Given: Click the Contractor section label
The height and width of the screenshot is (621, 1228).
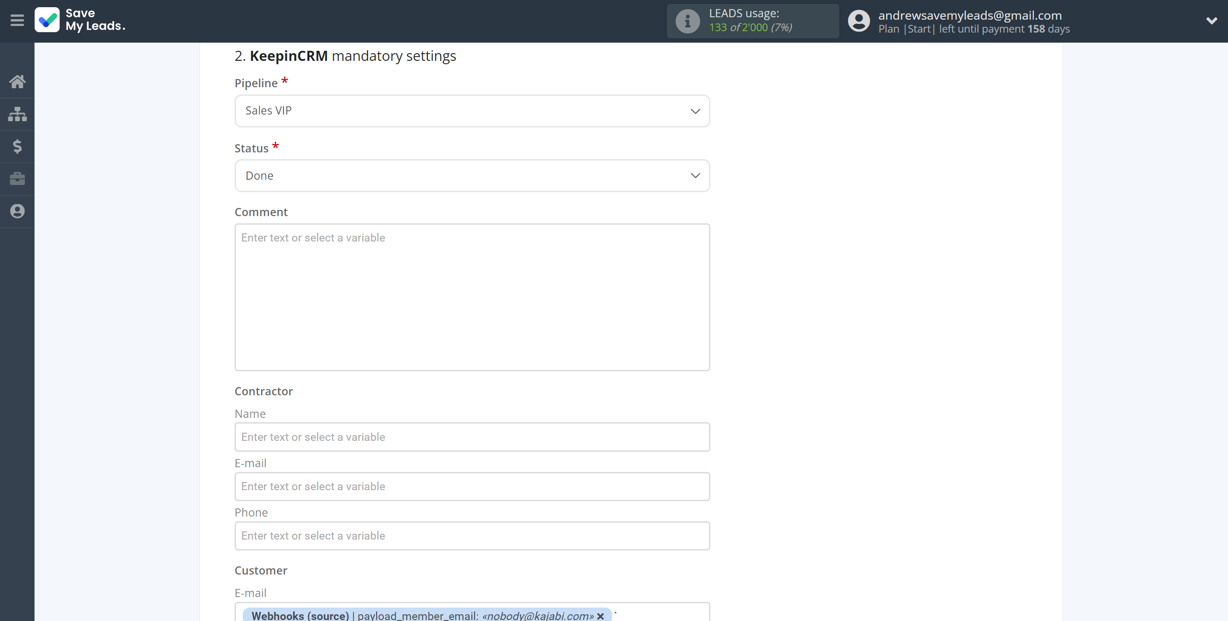Looking at the screenshot, I should coord(263,391).
